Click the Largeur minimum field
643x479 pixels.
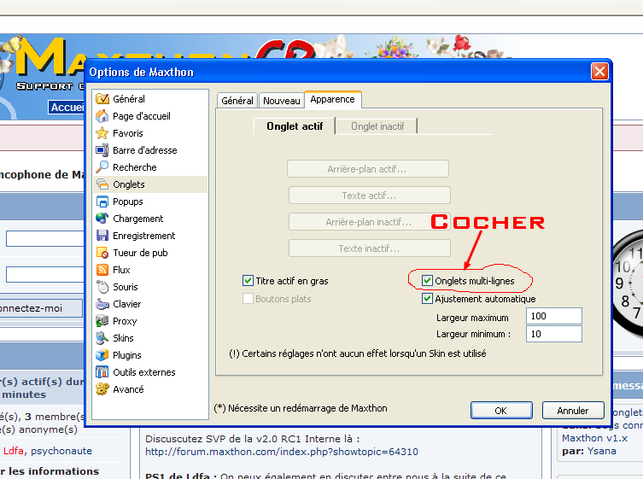[554, 334]
